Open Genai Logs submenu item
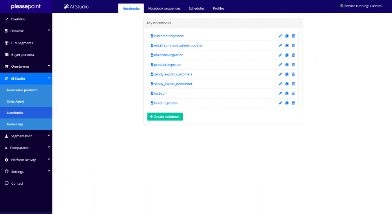The height and width of the screenshot is (214, 392). (x=26, y=124)
